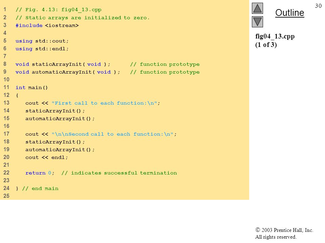Click the return 0 statement
325x243 pixels.
pyautogui.click(x=40, y=173)
